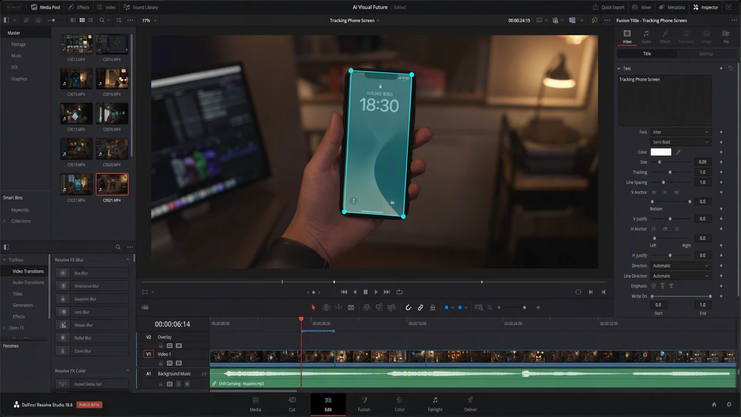The width and height of the screenshot is (741, 417).
Task: Select the Gaussian Blur effect
Action: pos(92,299)
